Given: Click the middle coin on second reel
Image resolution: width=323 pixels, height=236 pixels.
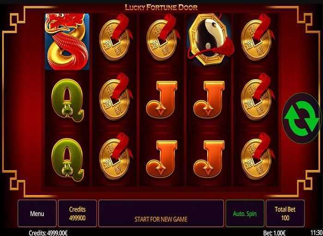Looking at the screenshot, I should [x=115, y=97].
